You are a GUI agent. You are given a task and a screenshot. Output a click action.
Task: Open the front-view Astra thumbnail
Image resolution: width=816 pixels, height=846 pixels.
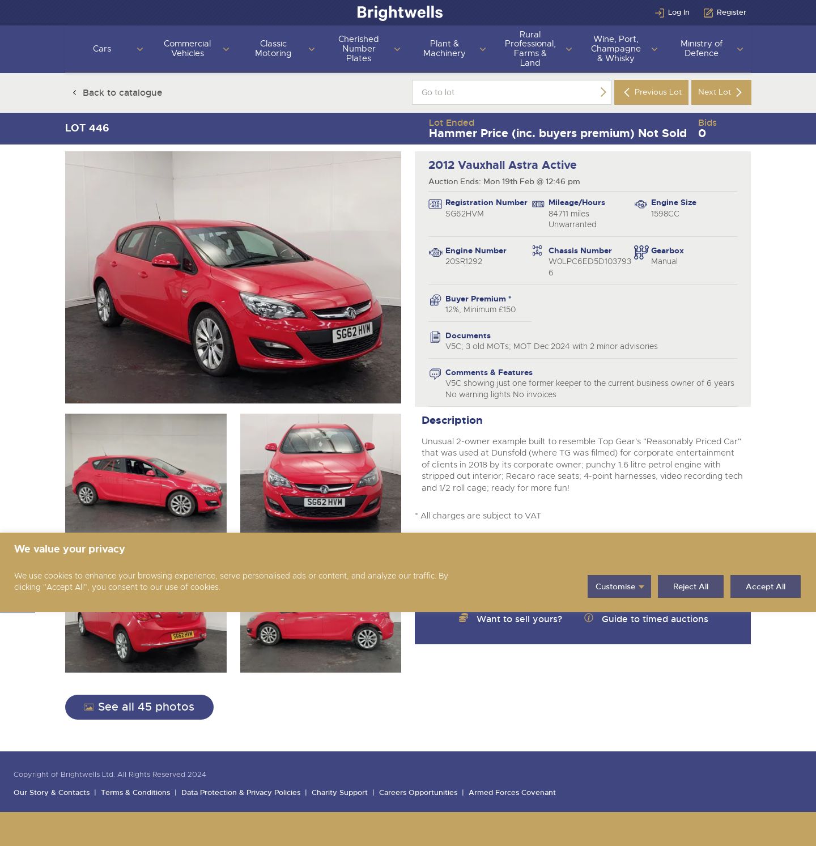point(320,473)
